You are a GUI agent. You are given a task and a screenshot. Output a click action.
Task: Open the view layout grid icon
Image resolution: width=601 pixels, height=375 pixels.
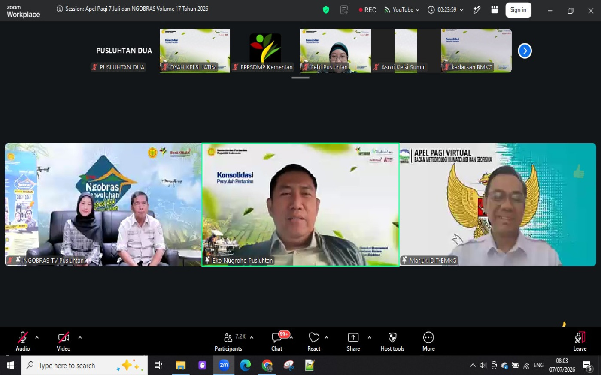coord(495,10)
